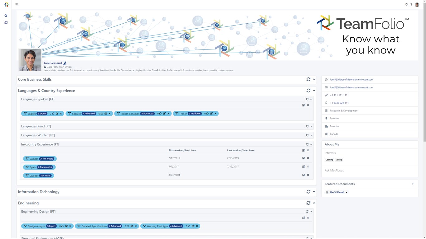Expand the Information Technology section

[314, 192]
